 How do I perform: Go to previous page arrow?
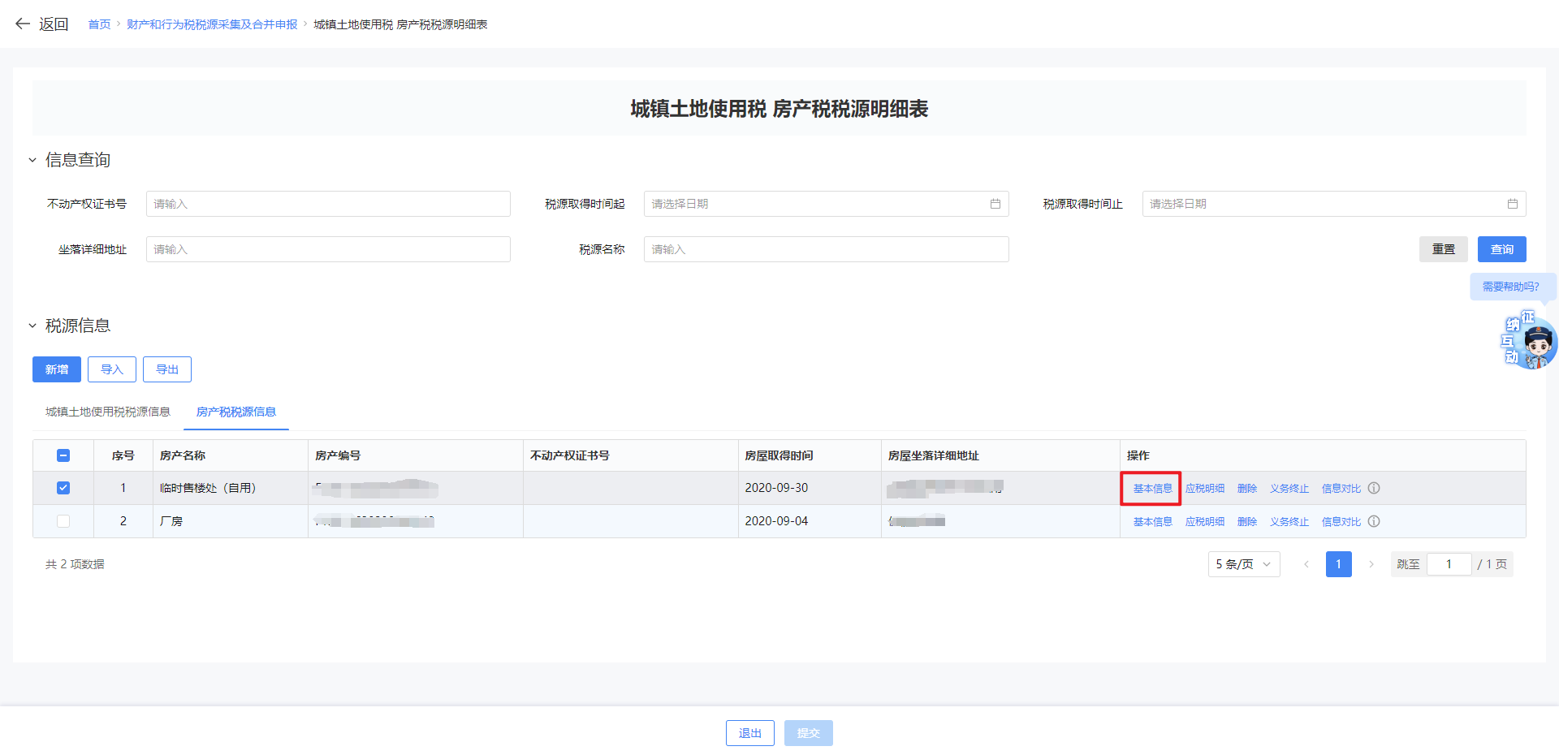1306,564
